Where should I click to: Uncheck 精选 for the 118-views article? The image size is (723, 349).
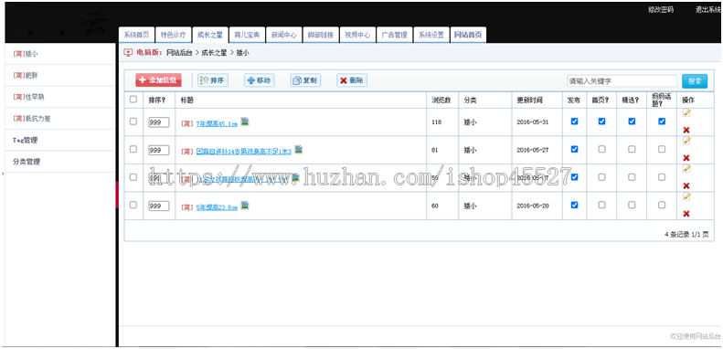[x=632, y=122]
